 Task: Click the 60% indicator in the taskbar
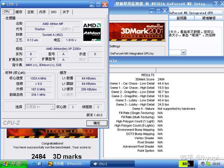click(x=186, y=164)
